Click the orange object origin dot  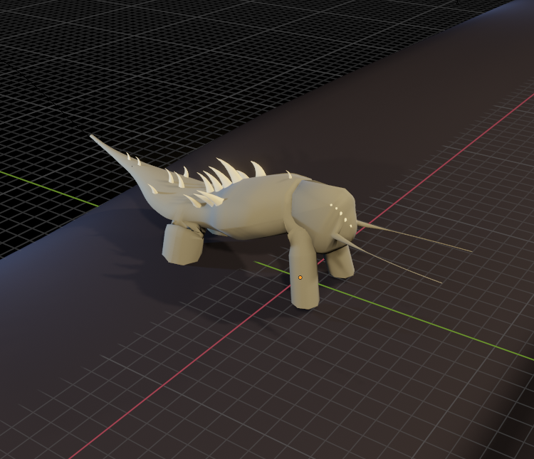point(300,278)
